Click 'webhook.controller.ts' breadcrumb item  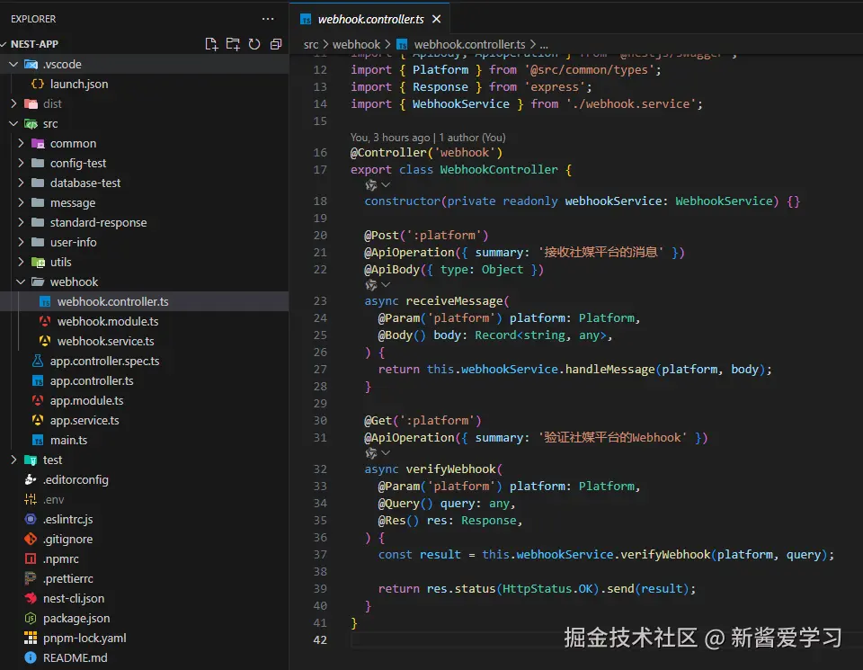pyautogui.click(x=469, y=45)
